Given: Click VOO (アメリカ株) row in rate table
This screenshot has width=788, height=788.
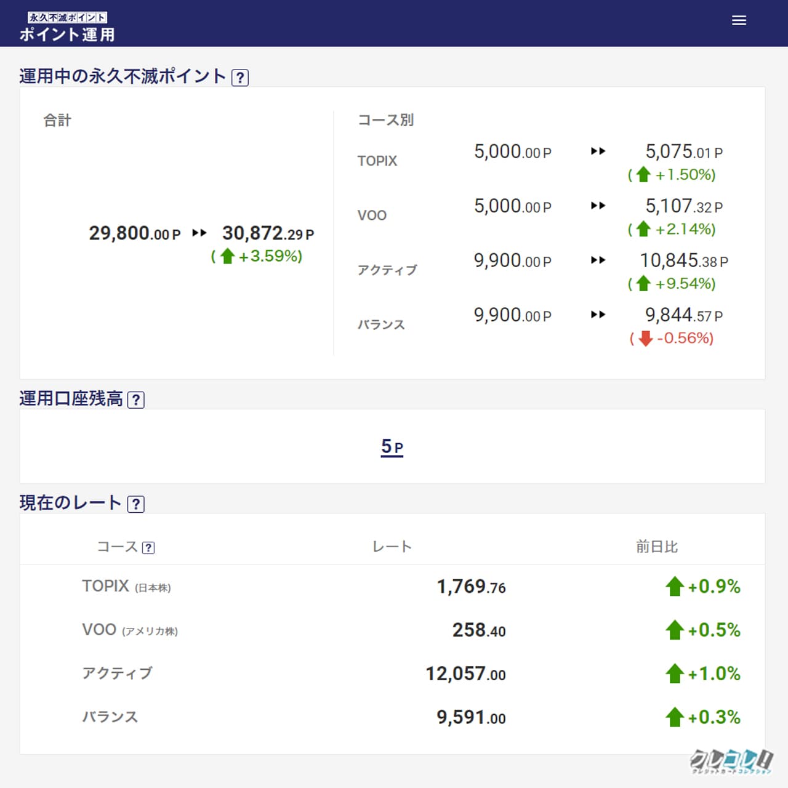Looking at the screenshot, I should 130,630.
